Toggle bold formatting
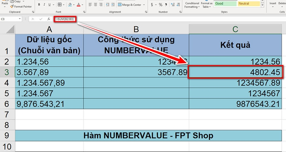The width and height of the screenshot is (286, 152). click(39, 5)
